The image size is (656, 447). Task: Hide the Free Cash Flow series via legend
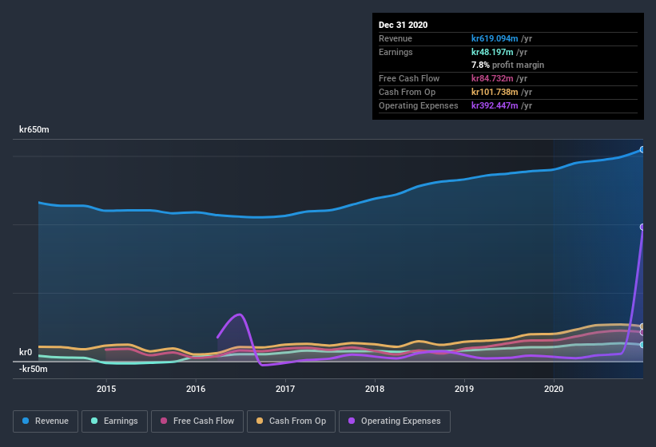[197, 421]
